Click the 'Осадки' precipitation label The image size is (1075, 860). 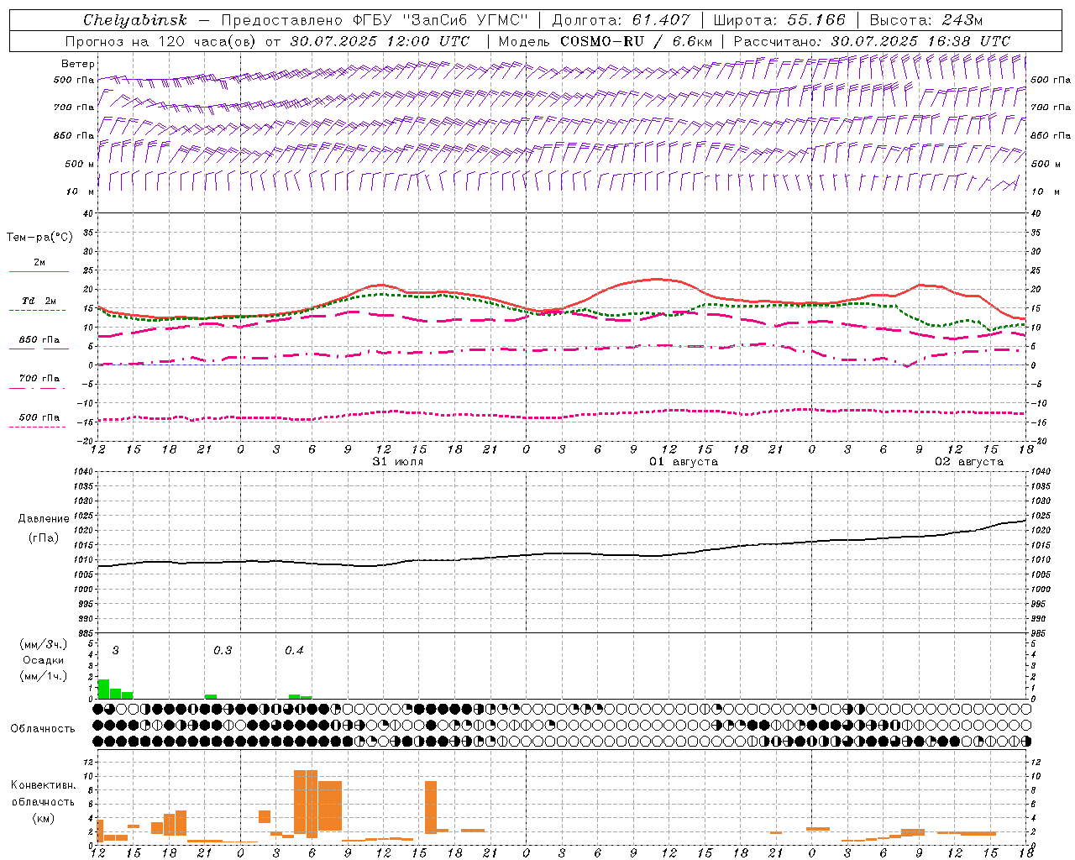point(44,660)
